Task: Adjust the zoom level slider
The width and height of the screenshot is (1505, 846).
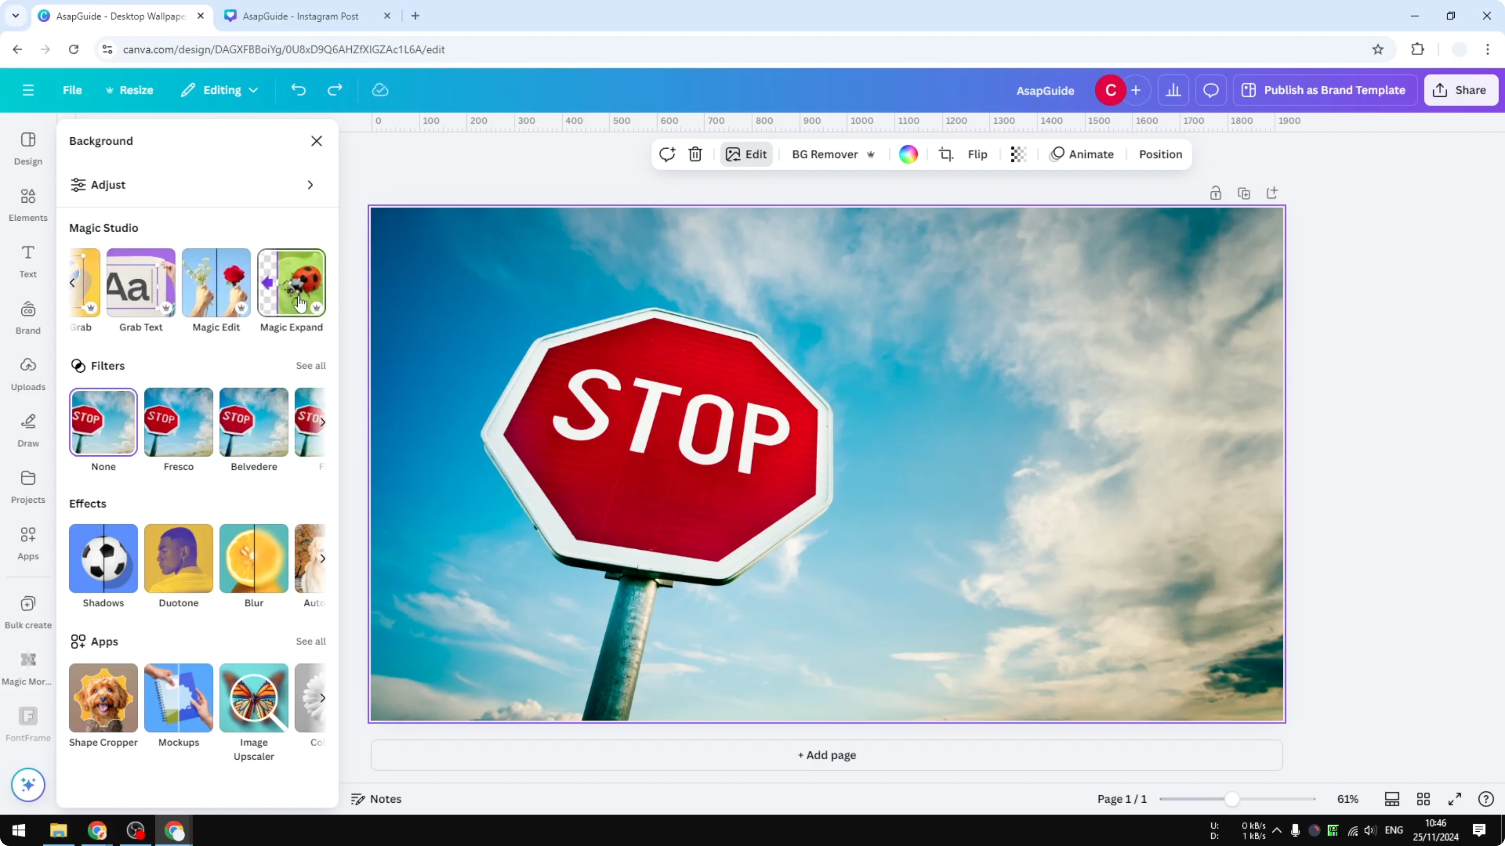Action: coord(1233,799)
